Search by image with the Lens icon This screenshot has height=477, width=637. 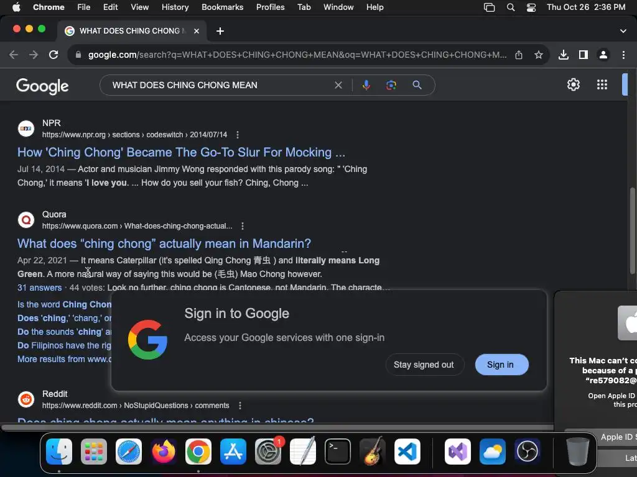(391, 85)
